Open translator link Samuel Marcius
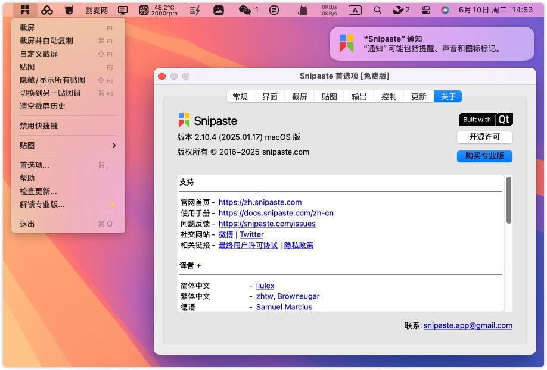The width and height of the screenshot is (547, 370). [284, 308]
